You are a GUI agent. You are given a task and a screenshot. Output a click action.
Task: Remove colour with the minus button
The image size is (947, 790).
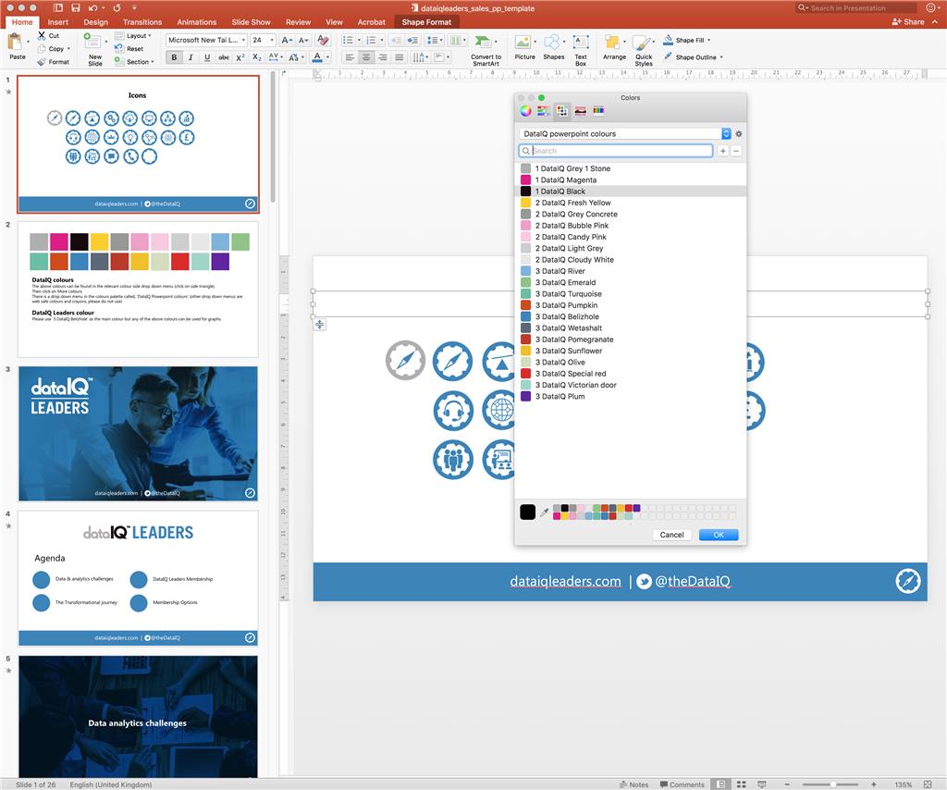pyautogui.click(x=735, y=151)
